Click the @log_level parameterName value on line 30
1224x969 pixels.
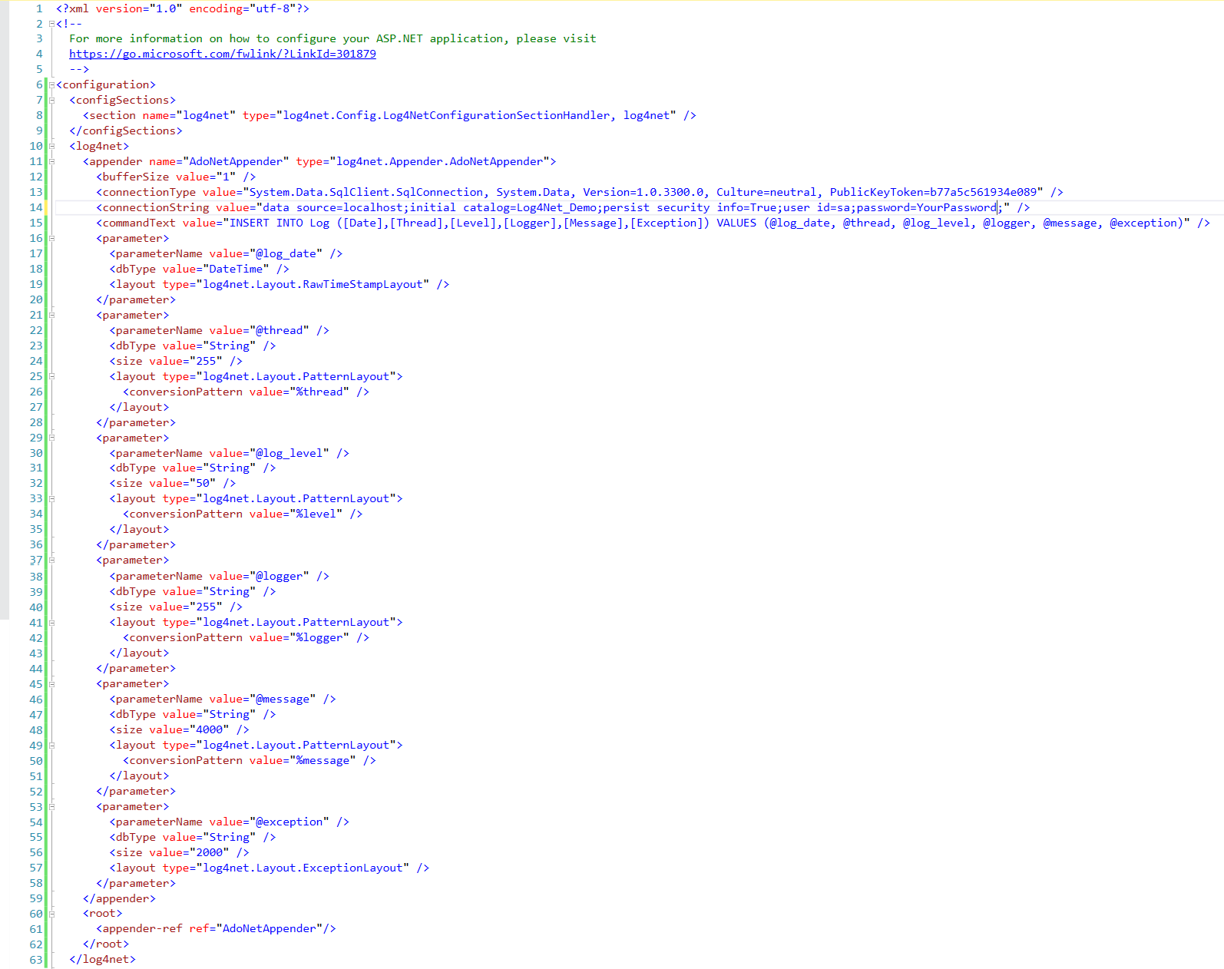coord(289,453)
